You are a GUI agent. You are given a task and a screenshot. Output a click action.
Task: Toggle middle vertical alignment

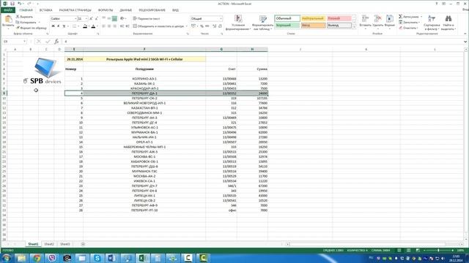pyautogui.click(x=109, y=18)
